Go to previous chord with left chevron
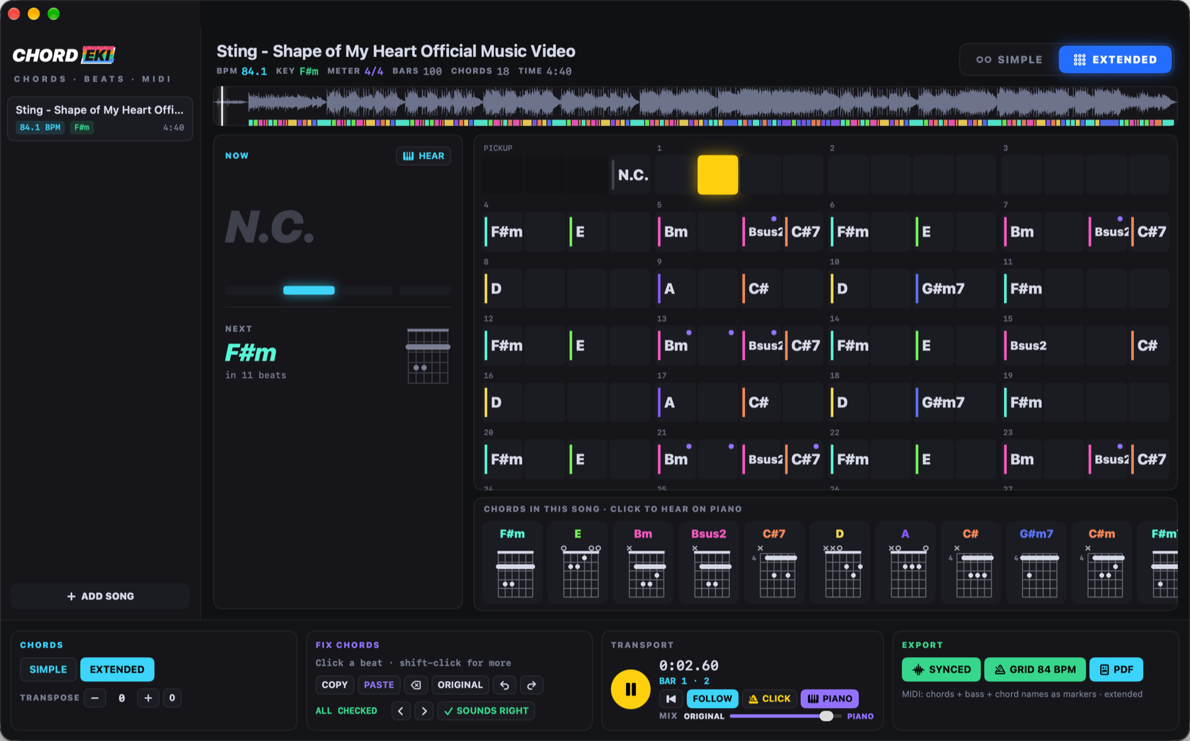 tap(401, 711)
